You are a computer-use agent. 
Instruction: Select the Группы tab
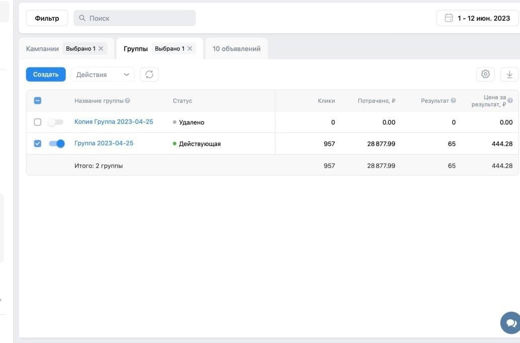pyautogui.click(x=135, y=48)
